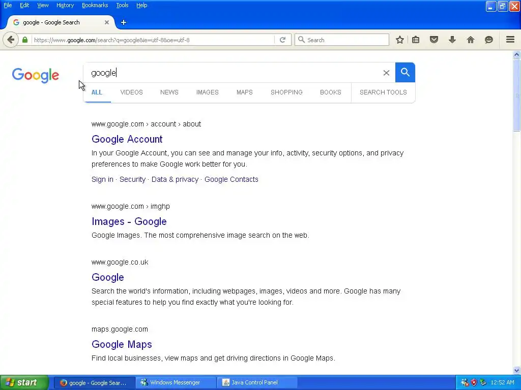Switch to Windows Messenger taskbar button
The image size is (521, 390).
[x=176, y=382]
